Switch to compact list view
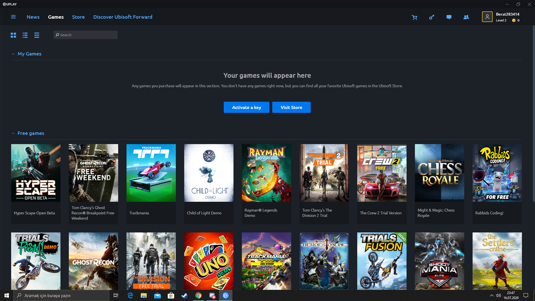 pos(37,35)
